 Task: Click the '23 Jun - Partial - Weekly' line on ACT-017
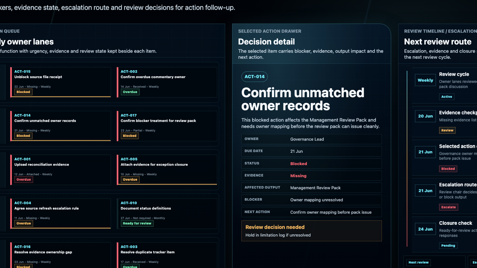click(x=138, y=130)
